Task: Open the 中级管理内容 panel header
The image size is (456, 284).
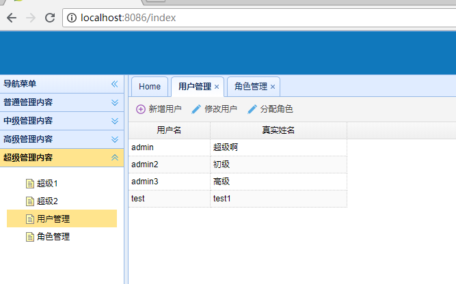Action: 62,121
